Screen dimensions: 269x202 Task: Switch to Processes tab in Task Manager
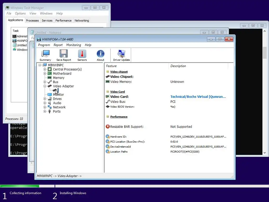point(32,21)
